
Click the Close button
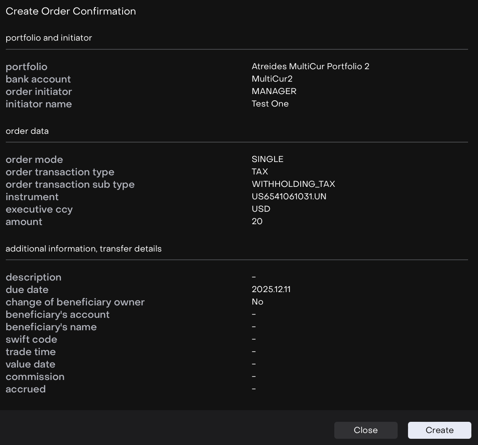click(365, 430)
